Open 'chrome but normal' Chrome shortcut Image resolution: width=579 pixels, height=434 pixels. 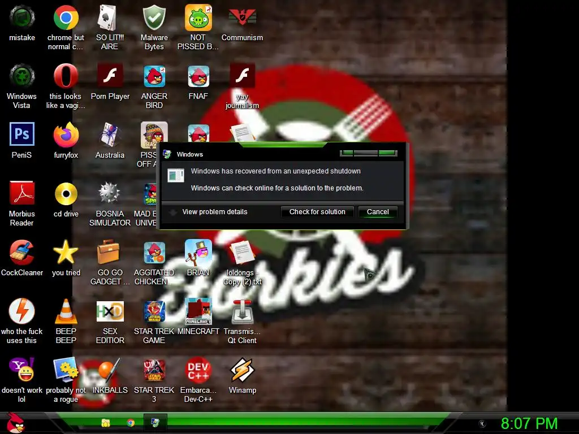click(66, 18)
